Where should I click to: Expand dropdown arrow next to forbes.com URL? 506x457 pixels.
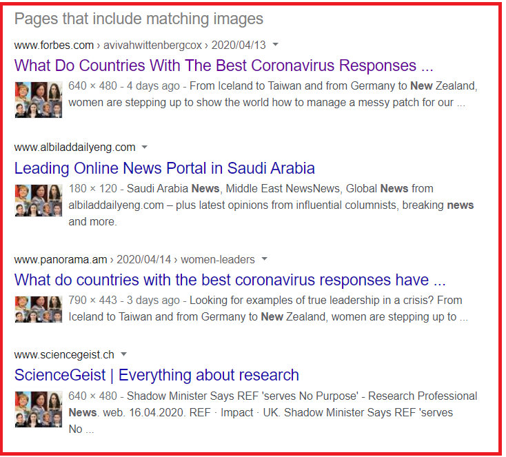(275, 44)
